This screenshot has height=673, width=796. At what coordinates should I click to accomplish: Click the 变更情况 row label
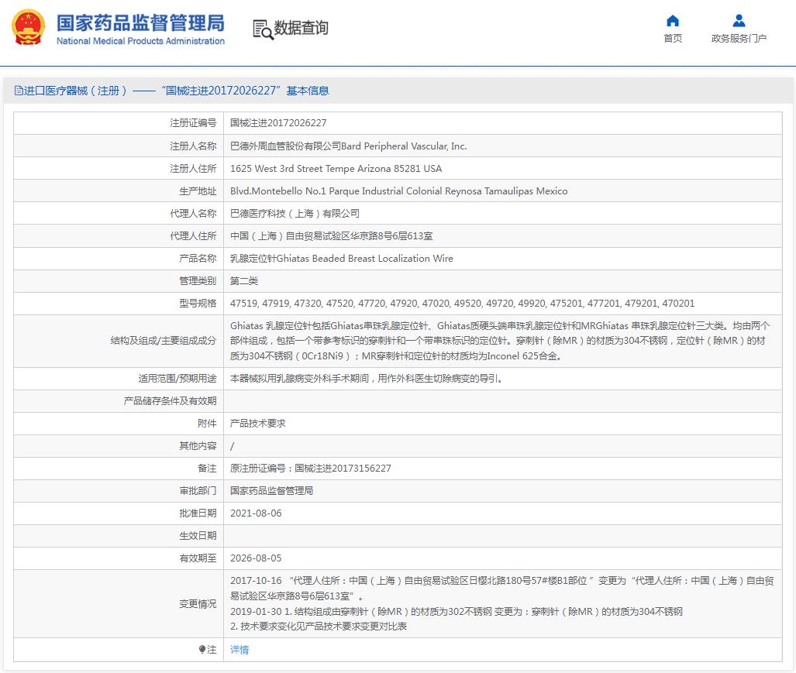pos(198,603)
